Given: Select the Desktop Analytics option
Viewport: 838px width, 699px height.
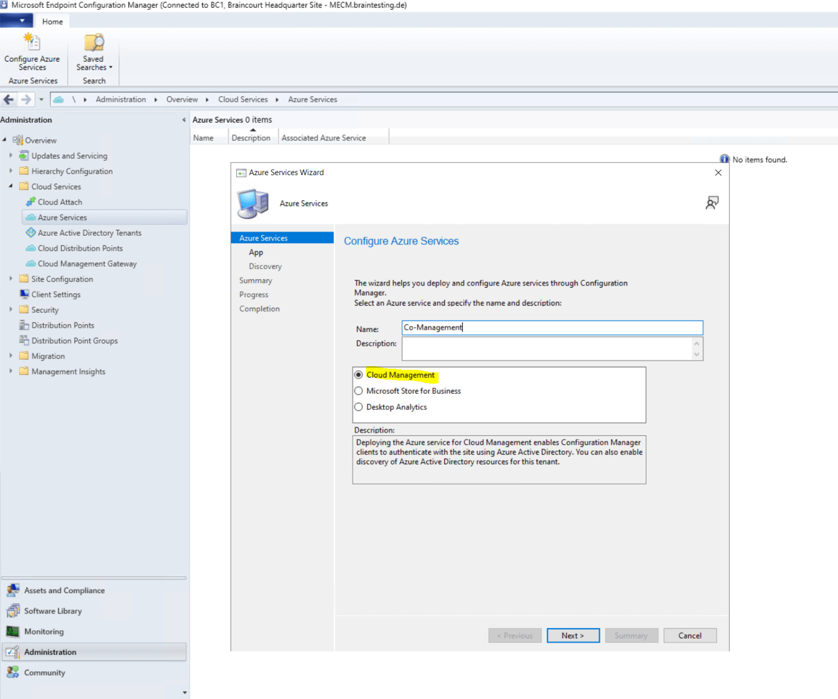Looking at the screenshot, I should (x=358, y=407).
